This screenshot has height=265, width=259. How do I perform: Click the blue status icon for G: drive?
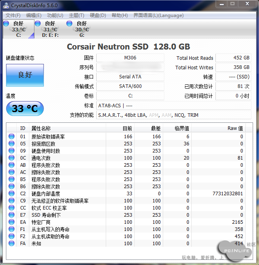tap(69, 23)
